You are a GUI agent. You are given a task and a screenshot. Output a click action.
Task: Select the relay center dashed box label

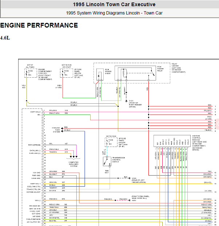point(179,68)
